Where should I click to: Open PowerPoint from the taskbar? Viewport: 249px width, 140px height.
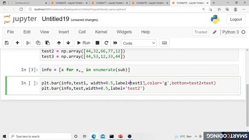(x=121, y=136)
